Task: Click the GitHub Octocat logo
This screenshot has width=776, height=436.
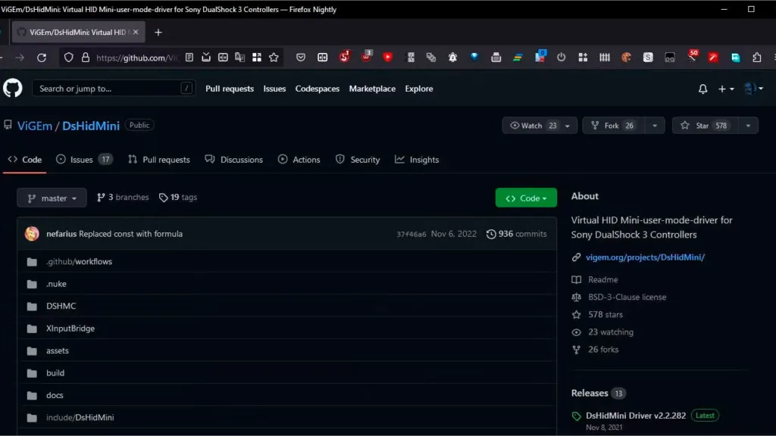Action: point(13,89)
